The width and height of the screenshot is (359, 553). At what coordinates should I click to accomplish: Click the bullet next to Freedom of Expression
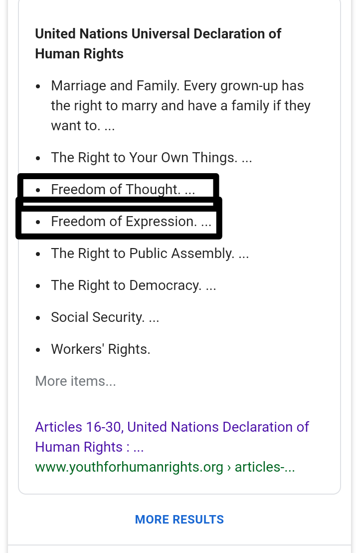click(38, 222)
